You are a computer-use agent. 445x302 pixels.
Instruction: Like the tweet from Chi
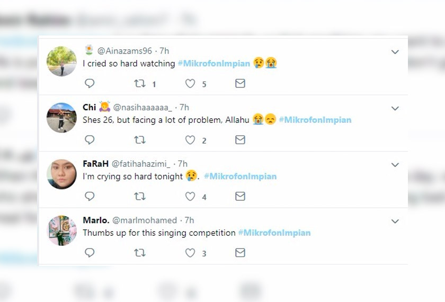coord(190,140)
